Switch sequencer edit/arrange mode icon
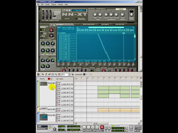The height and width of the screenshot is (133, 178). pos(38,75)
